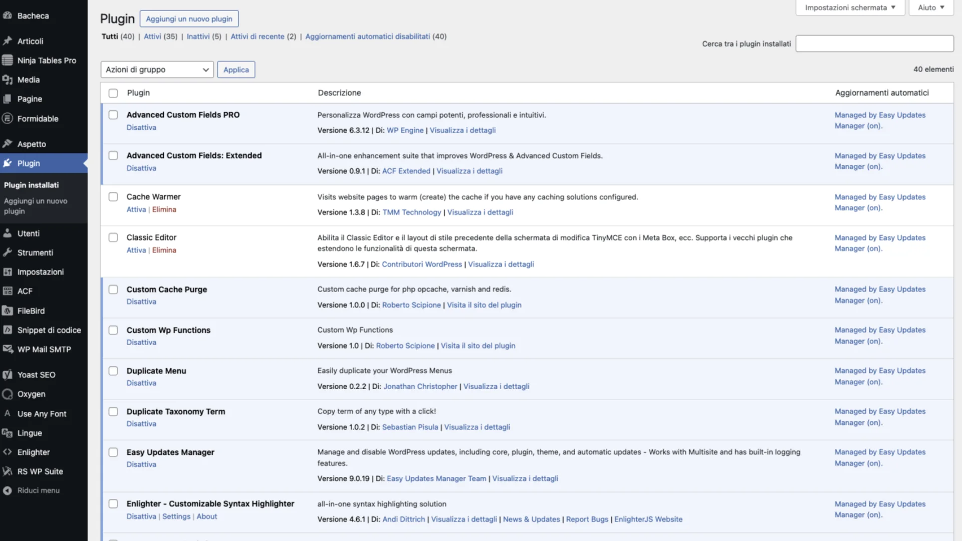This screenshot has height=541, width=962.
Task: Click the Utenti user icon
Action: coord(8,233)
